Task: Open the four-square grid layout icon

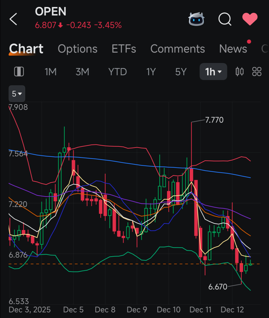Action: (x=257, y=71)
